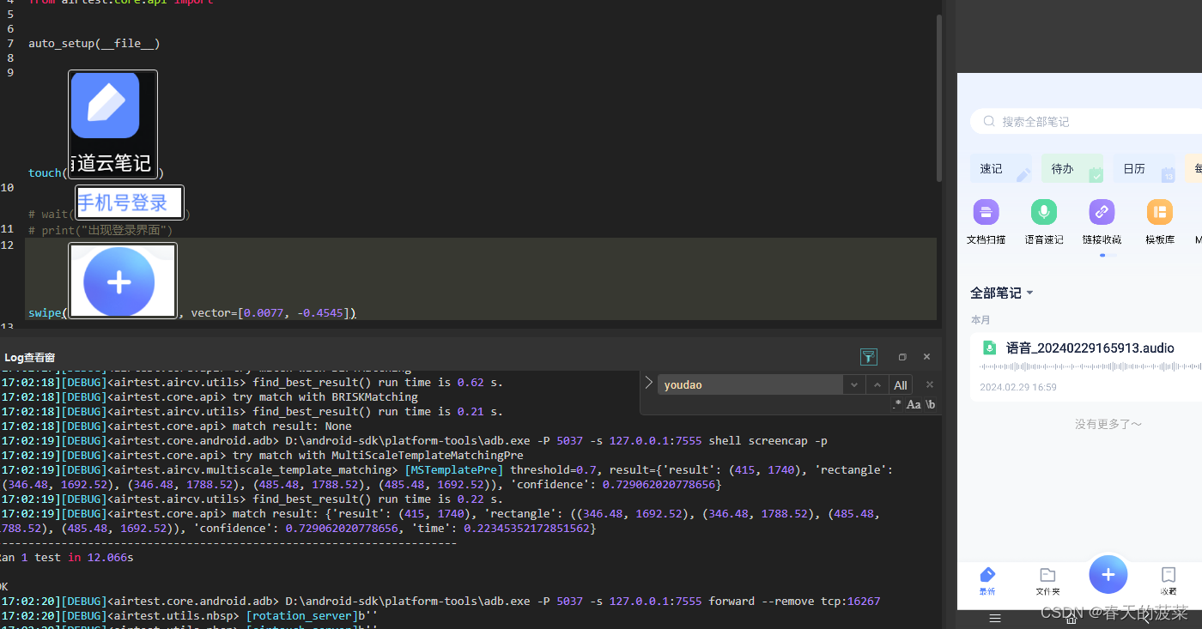Switch to the 最新 tab in phone app
Viewport: 1202px width, 629px height.
pyautogui.click(x=987, y=581)
